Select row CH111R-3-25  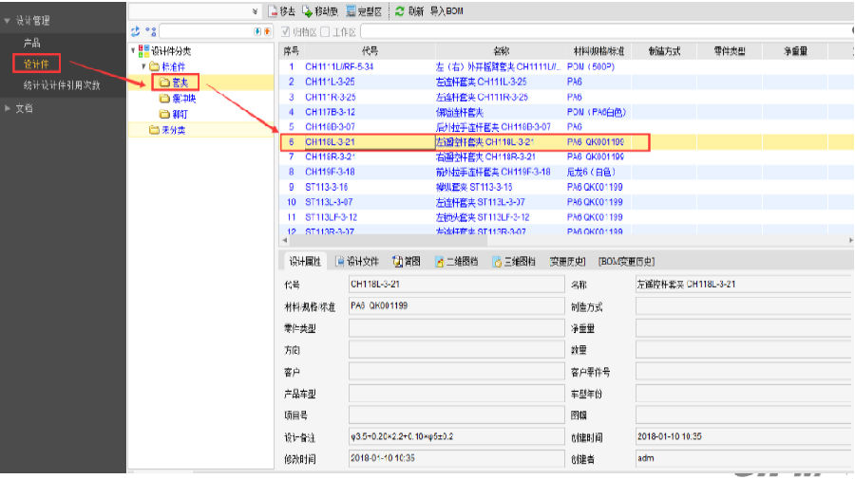566,97
